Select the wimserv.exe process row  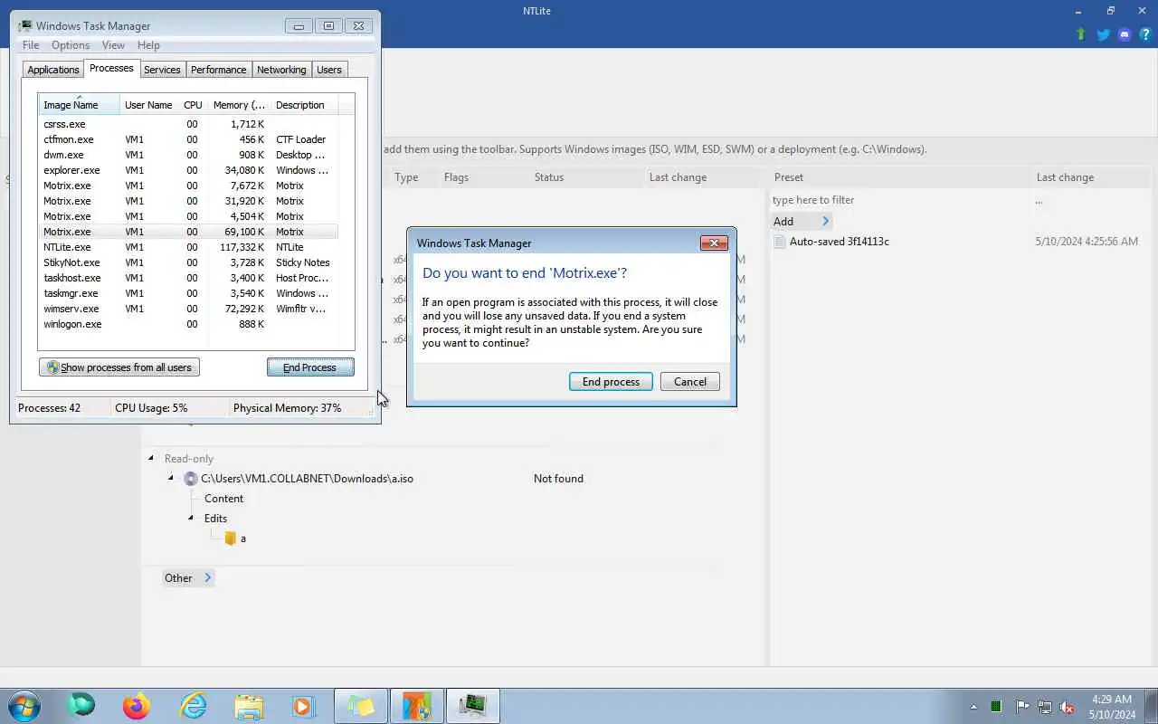188,309
